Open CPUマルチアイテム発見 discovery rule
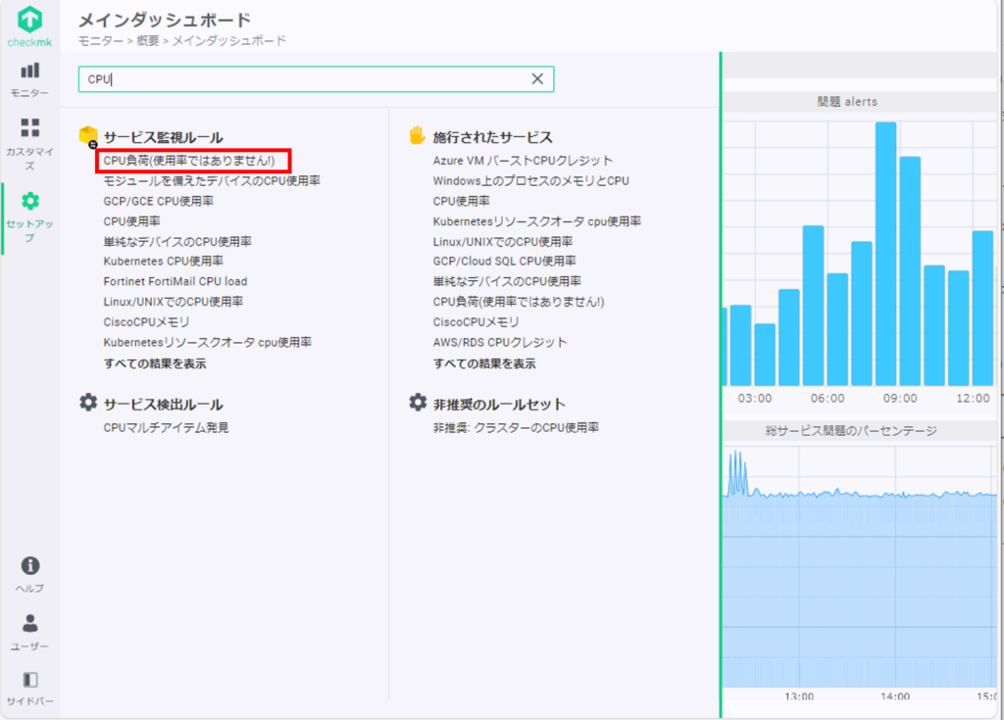The image size is (1004, 720). coord(167,427)
